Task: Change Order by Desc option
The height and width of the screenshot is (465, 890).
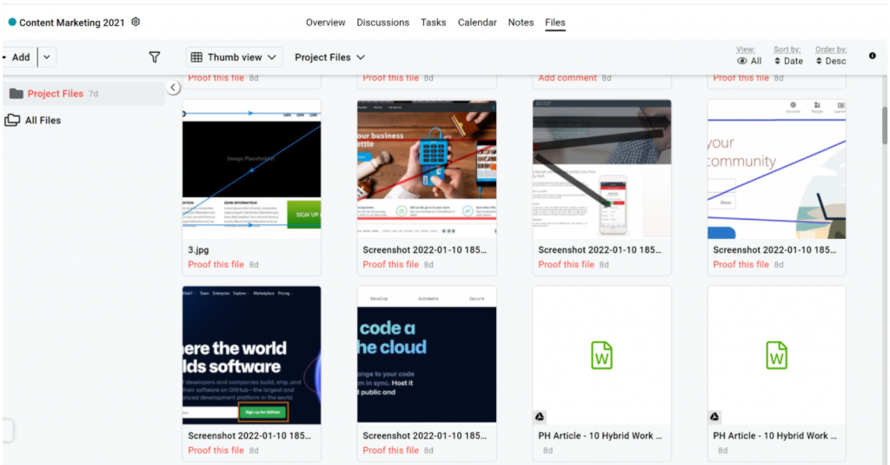Action: [831, 61]
